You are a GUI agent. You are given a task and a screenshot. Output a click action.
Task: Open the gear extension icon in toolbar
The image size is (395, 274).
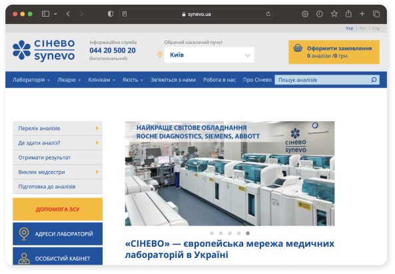click(x=305, y=14)
